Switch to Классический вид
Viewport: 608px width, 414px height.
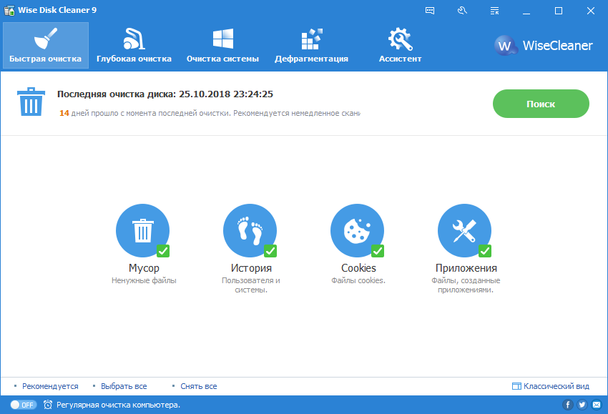[551, 386]
